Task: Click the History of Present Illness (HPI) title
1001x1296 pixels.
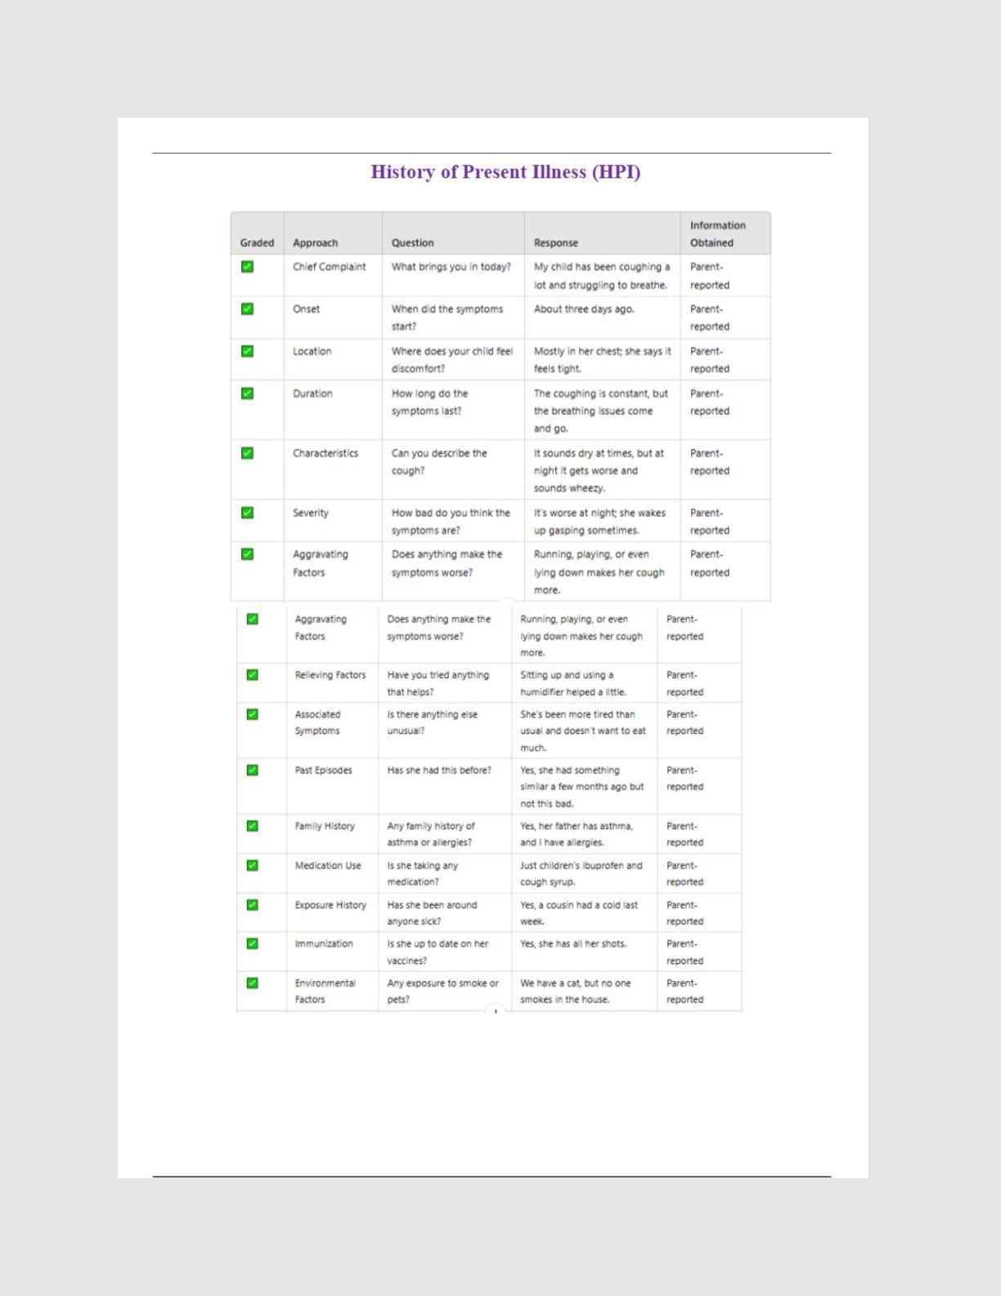Action: click(505, 172)
